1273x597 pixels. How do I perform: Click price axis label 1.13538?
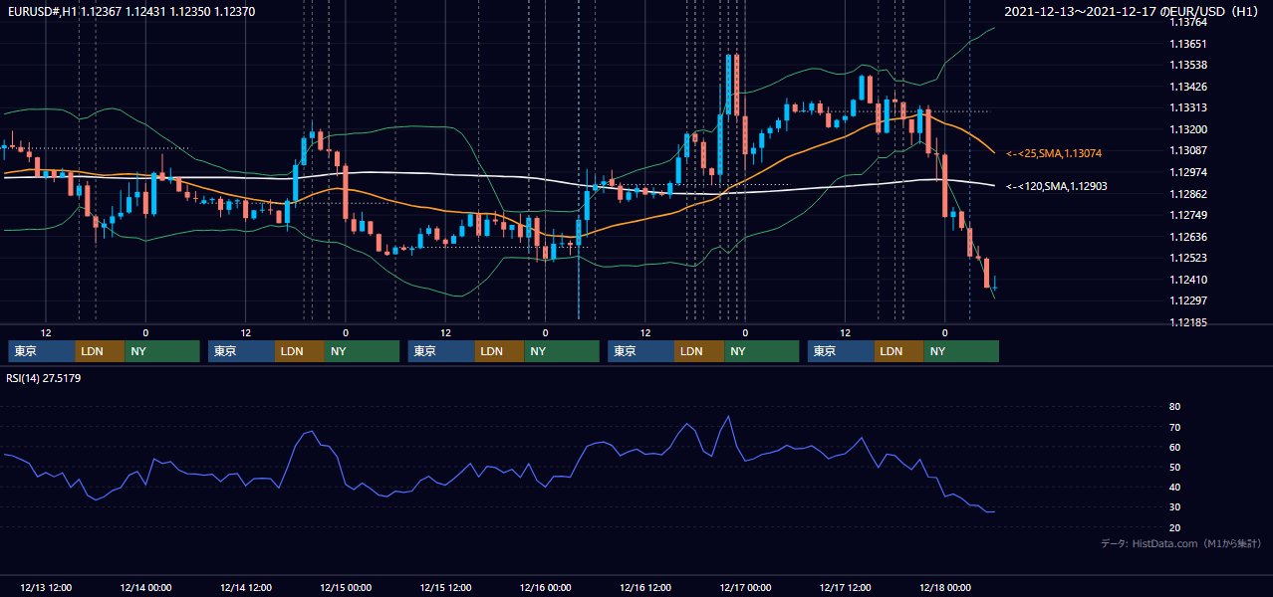(x=1187, y=66)
